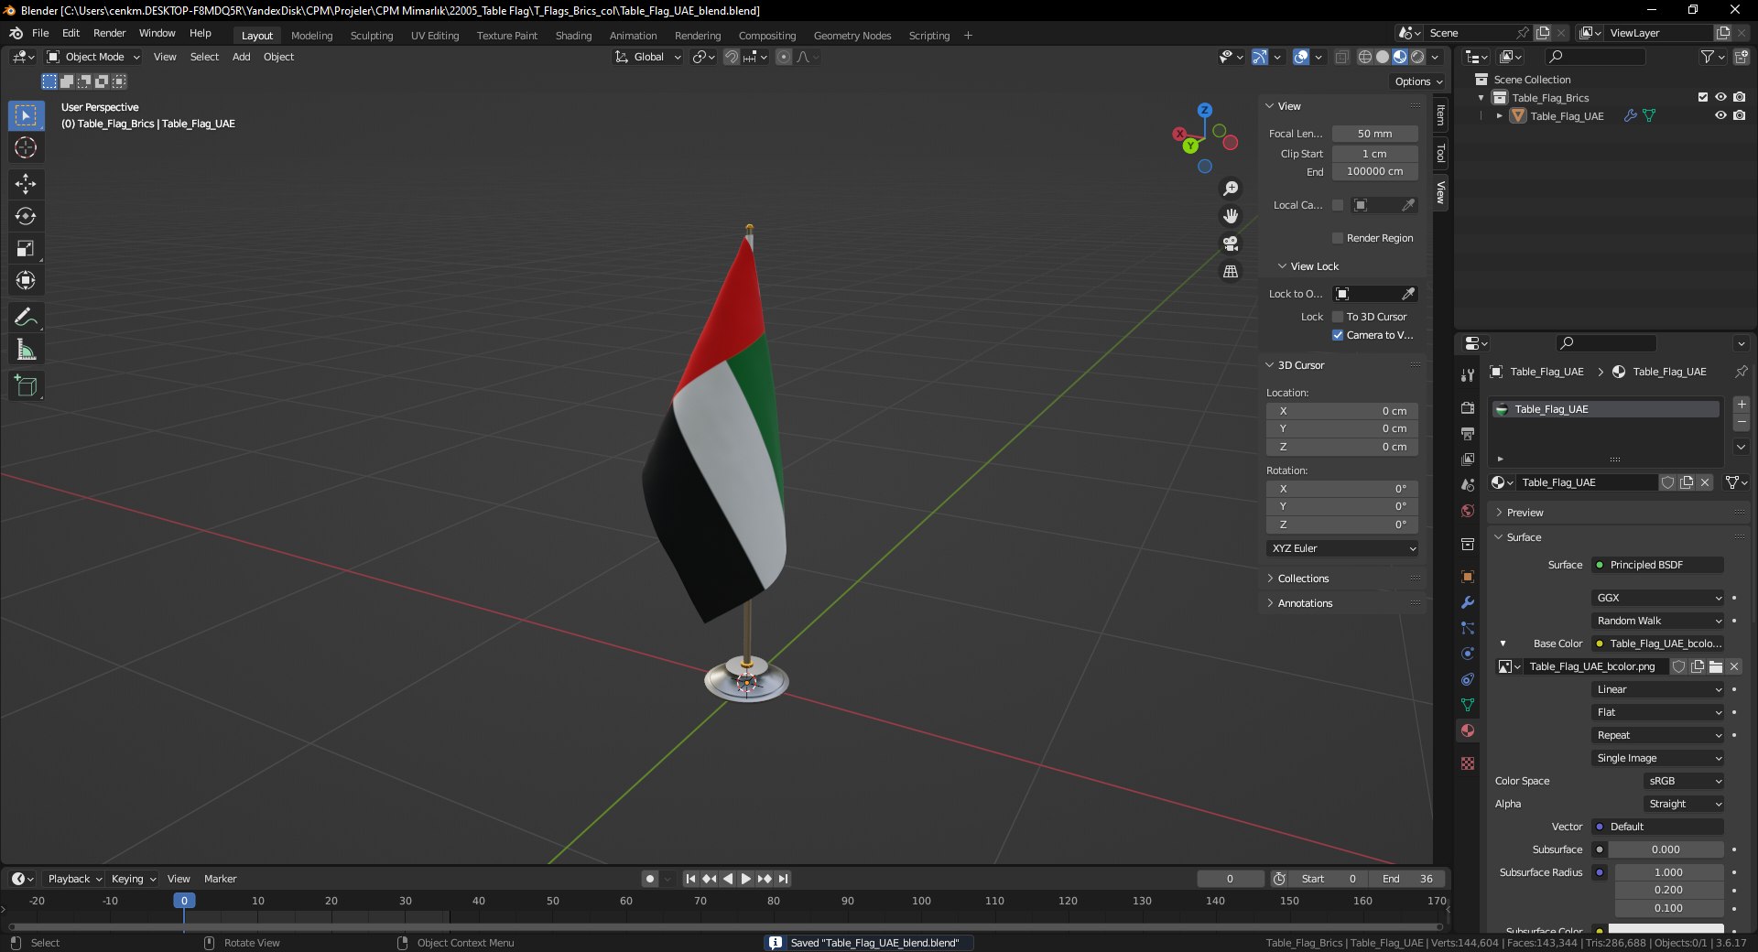Select the Measure tool
The height and width of the screenshot is (952, 1758).
click(x=26, y=350)
